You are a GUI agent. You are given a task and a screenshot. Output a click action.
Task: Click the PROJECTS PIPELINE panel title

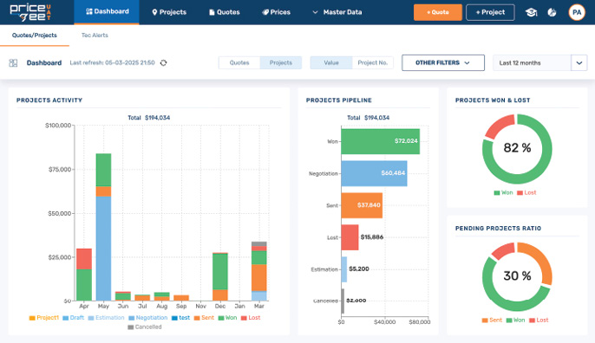pyautogui.click(x=339, y=100)
